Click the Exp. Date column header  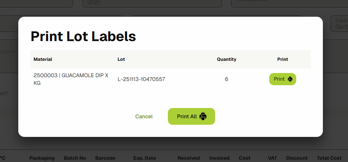(x=145, y=158)
